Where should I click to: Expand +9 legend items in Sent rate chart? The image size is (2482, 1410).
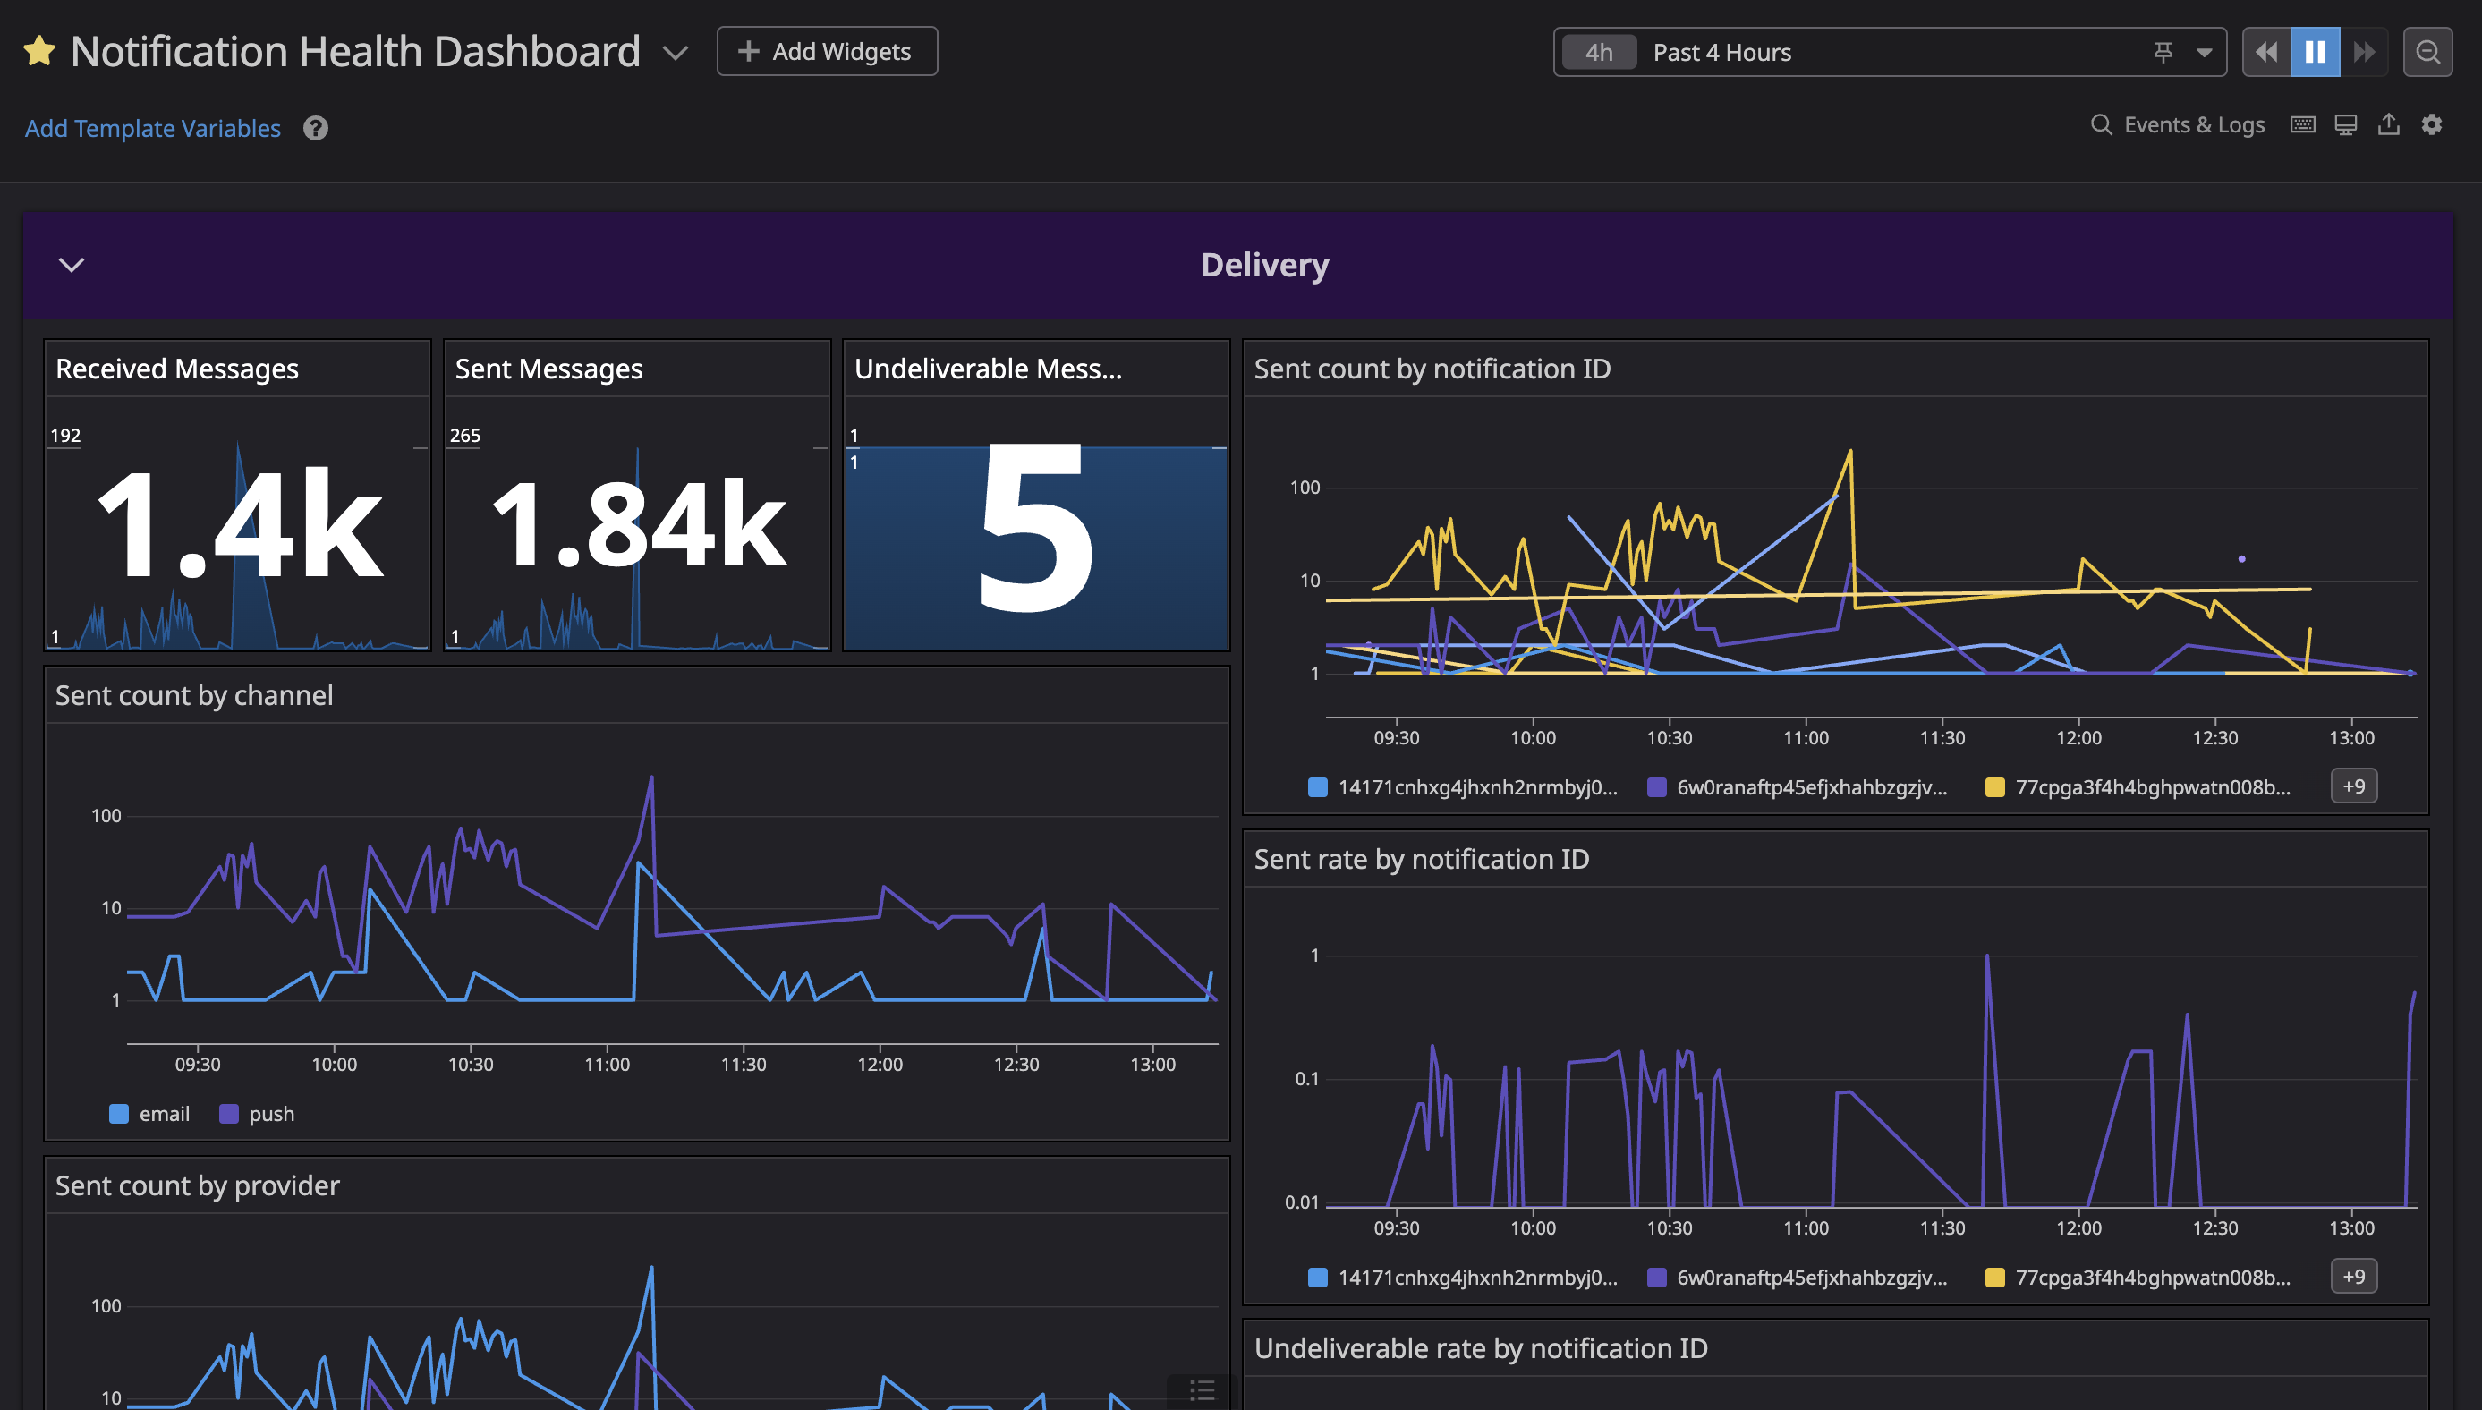[2354, 1277]
